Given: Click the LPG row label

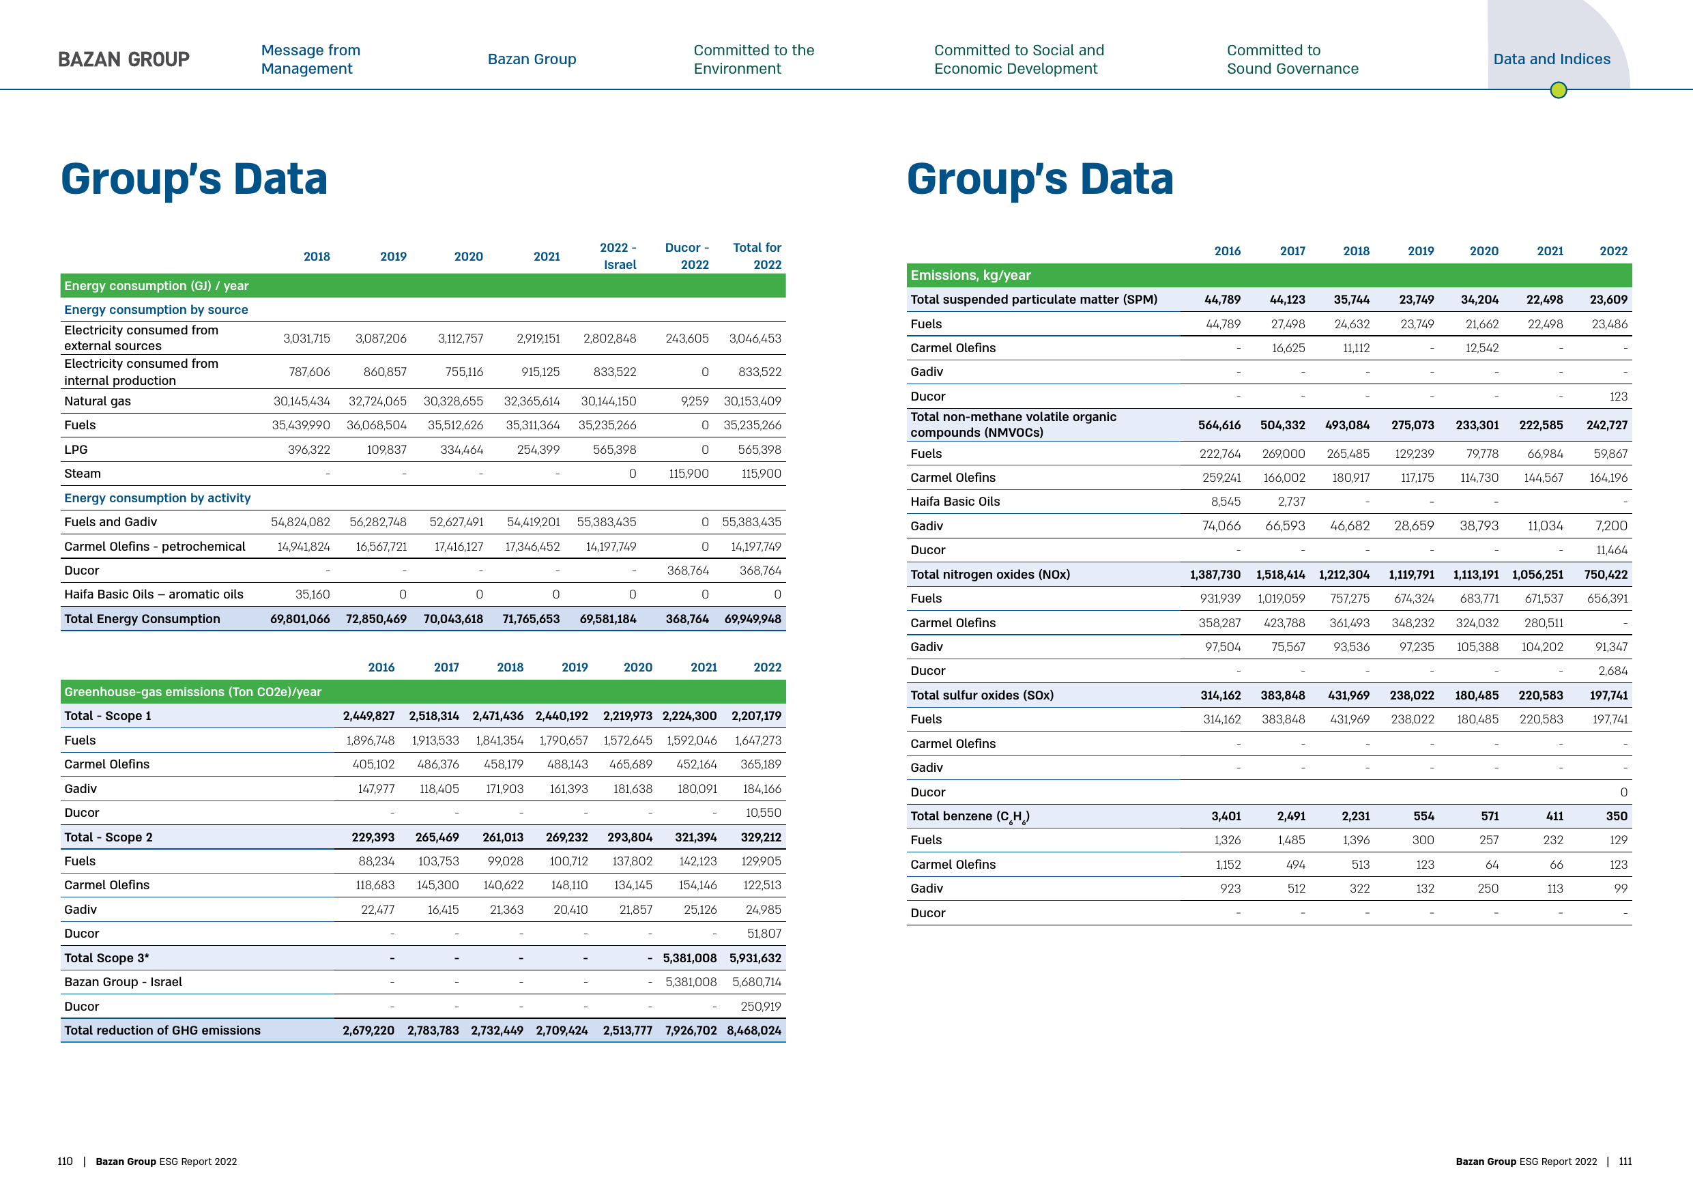Looking at the screenshot, I should coord(76,449).
